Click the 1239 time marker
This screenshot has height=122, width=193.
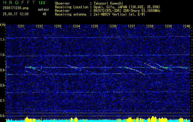168,26
